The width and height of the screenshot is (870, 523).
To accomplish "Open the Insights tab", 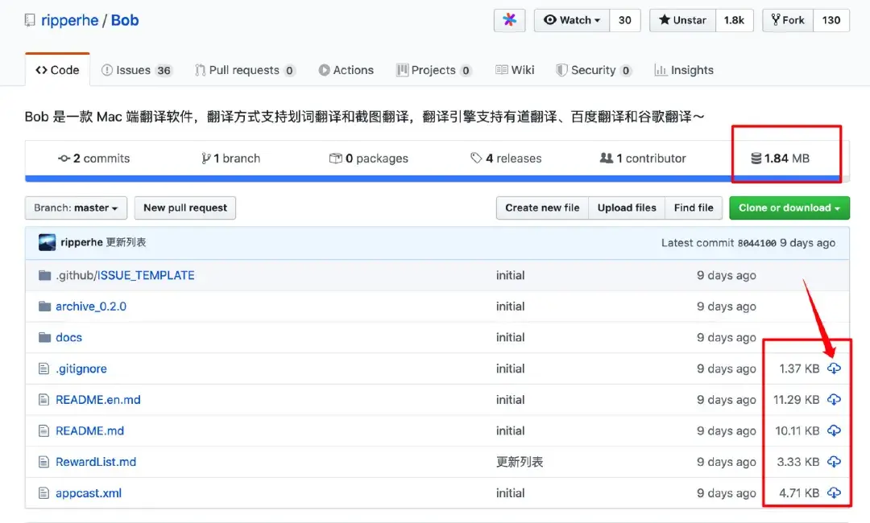I will pyautogui.click(x=684, y=70).
